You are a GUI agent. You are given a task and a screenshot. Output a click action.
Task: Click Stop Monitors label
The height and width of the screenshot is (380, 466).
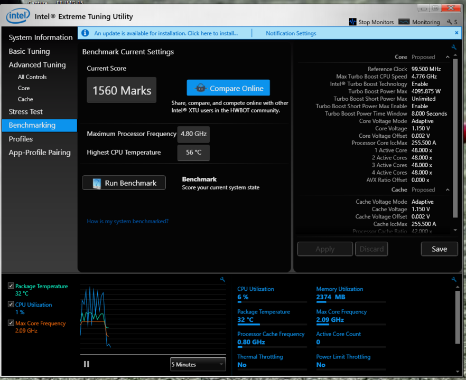[376, 22]
